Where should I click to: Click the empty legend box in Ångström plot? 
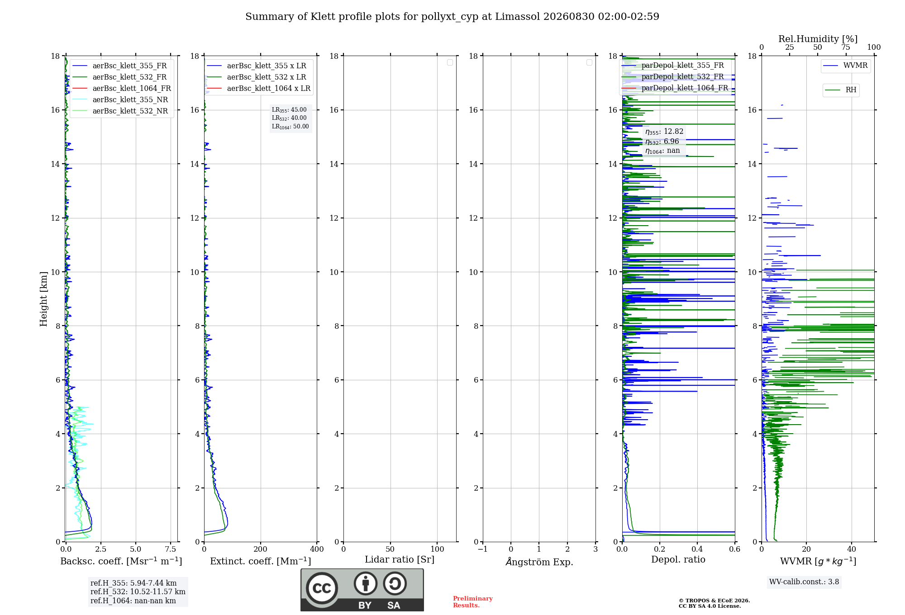click(589, 62)
